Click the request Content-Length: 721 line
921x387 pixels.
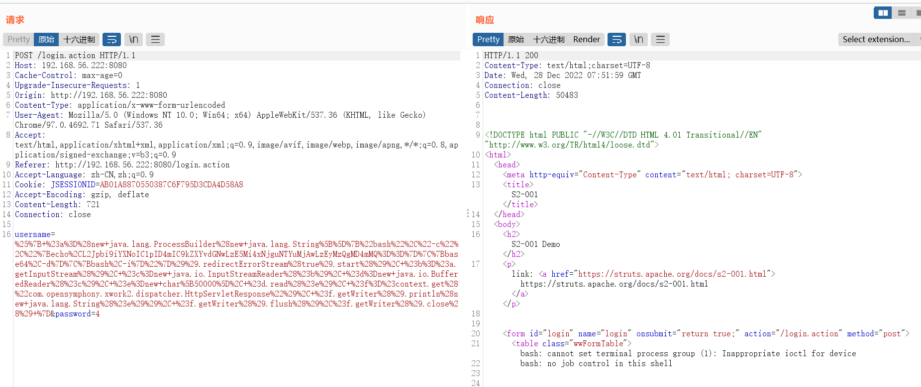pos(57,205)
